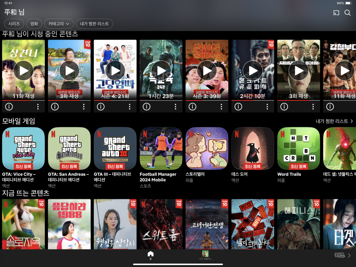Tap the 平和 님 profile name
356x267 pixels.
[14, 12]
